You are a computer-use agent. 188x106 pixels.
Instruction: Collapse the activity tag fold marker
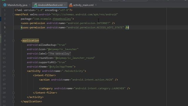tap(14, 71)
